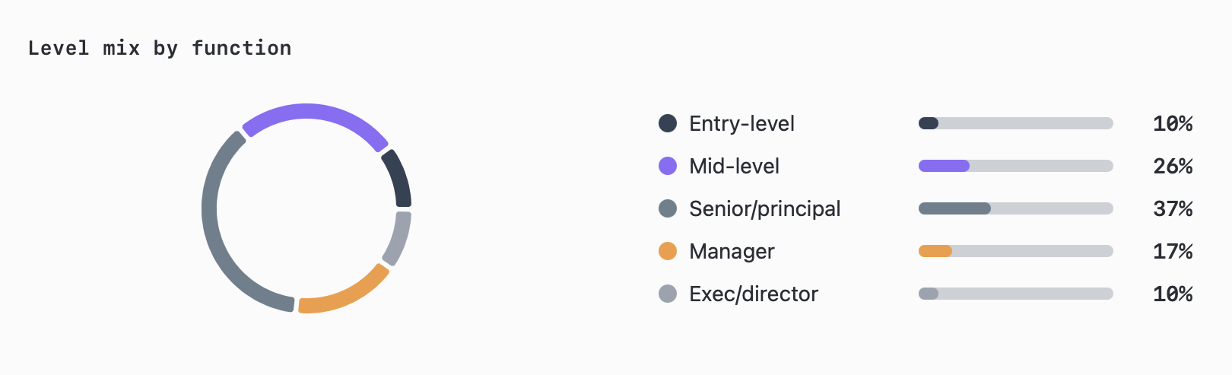
Task: Click the Exec/director legend label
Action: coord(753,294)
